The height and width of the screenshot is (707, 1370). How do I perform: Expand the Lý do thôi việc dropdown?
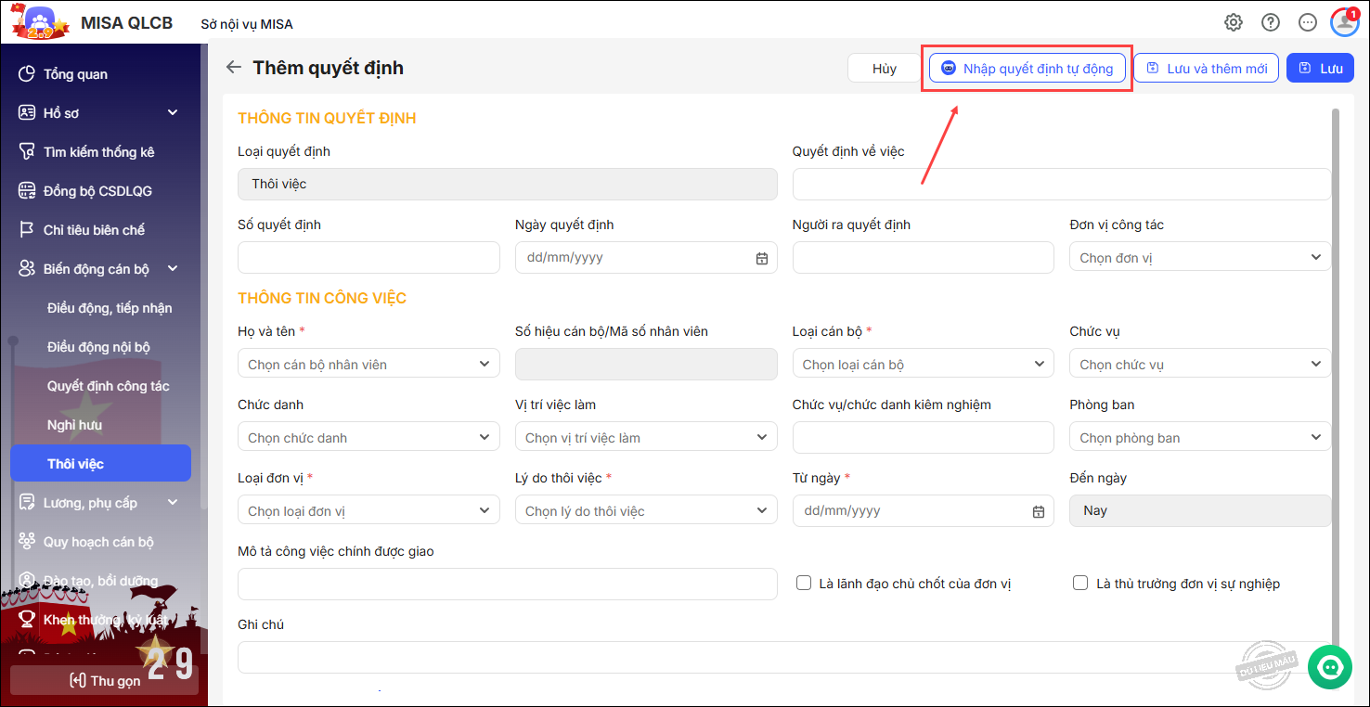(646, 511)
